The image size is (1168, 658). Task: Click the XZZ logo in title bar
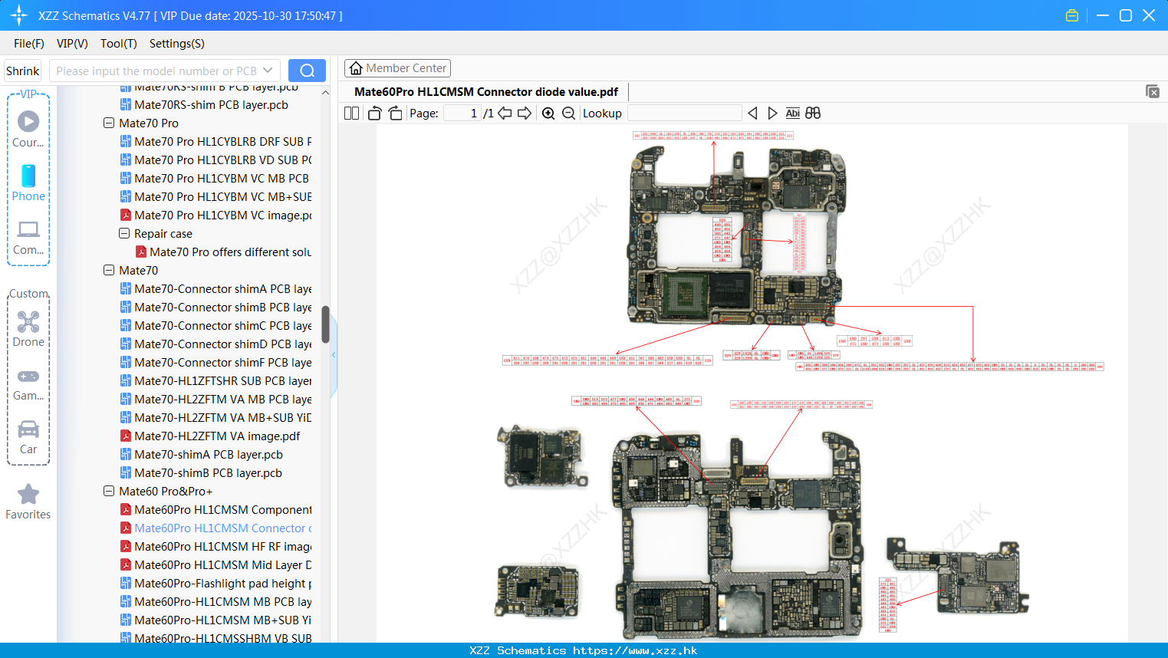(19, 15)
